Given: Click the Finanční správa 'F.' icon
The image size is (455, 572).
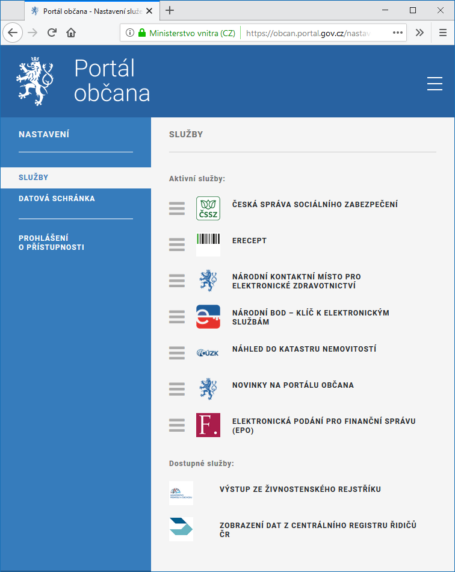Looking at the screenshot, I should click(x=208, y=425).
